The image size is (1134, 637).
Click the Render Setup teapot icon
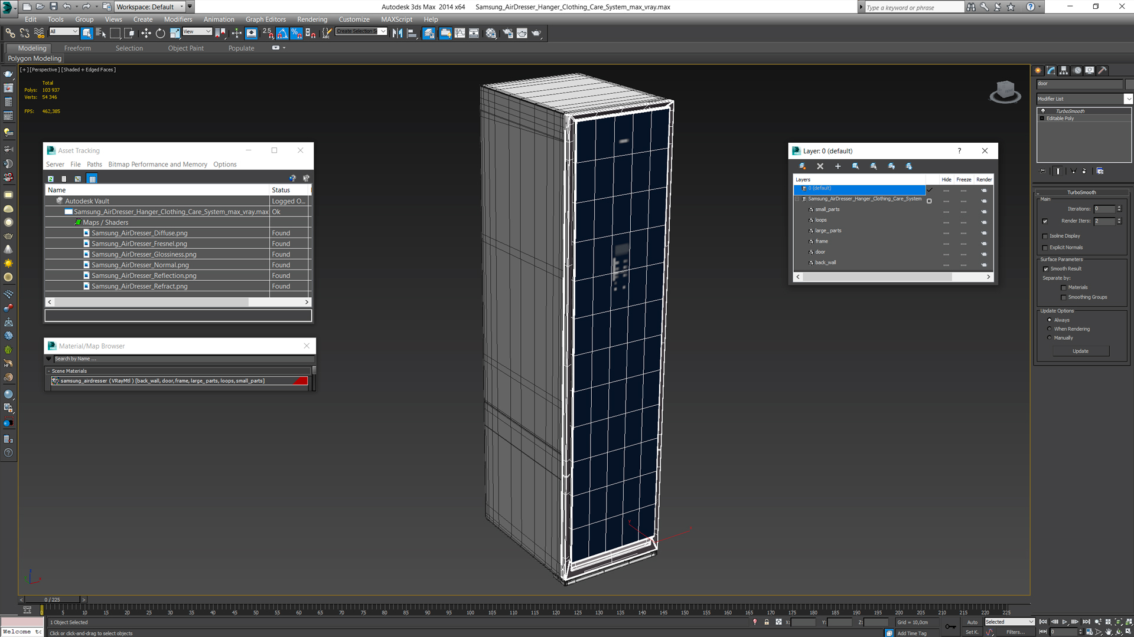[x=507, y=33]
